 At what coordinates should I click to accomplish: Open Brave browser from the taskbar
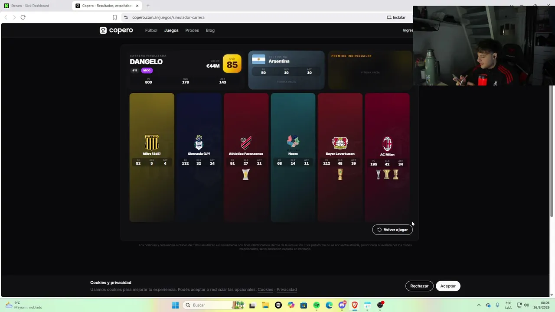coord(355,305)
